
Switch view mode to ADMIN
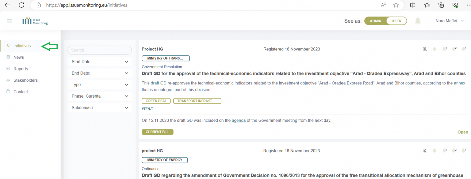pos(375,21)
